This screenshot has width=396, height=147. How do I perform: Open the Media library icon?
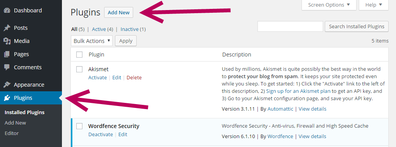7,41
